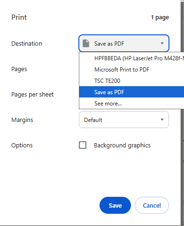
Task: Open the Destination dropdown showing Save as PDF
Action: (124, 43)
